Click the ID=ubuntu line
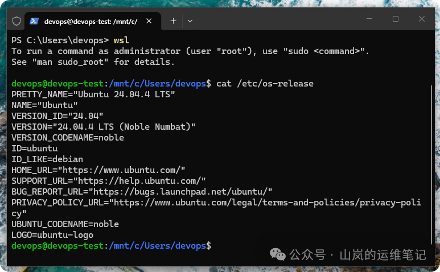The width and height of the screenshot is (440, 272). click(x=35, y=149)
